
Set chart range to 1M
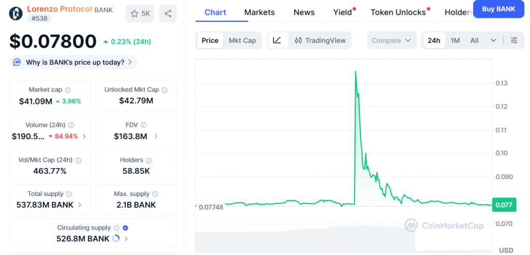(x=455, y=40)
